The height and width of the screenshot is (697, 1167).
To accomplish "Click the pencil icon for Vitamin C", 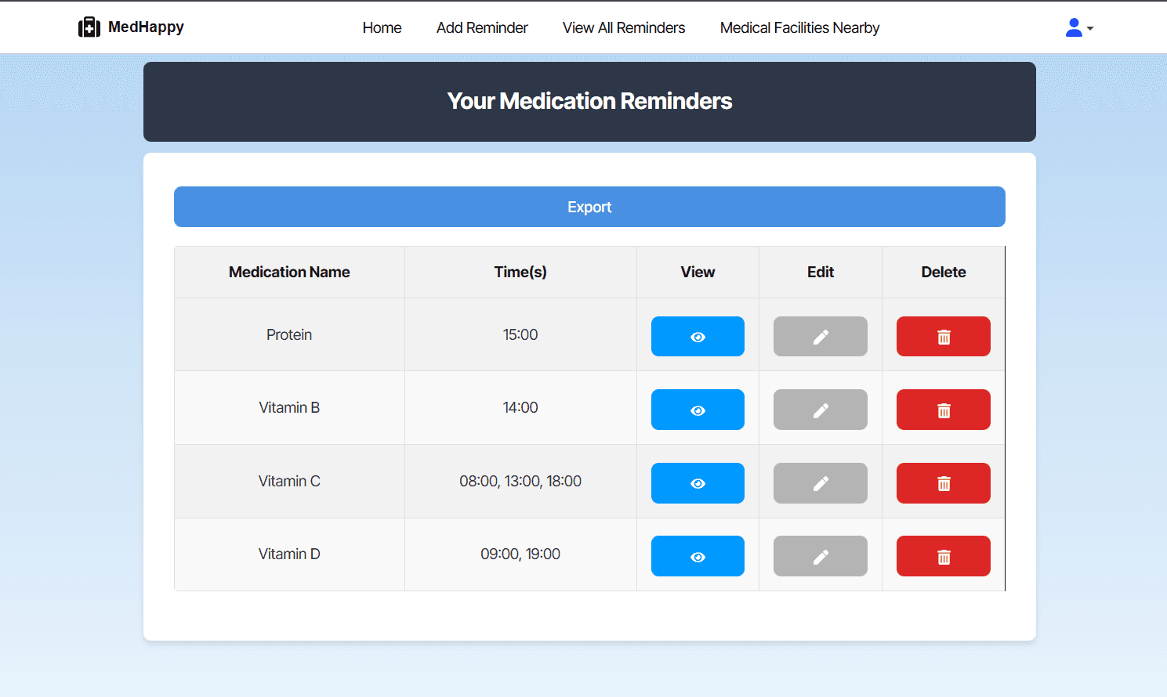I will tap(820, 483).
